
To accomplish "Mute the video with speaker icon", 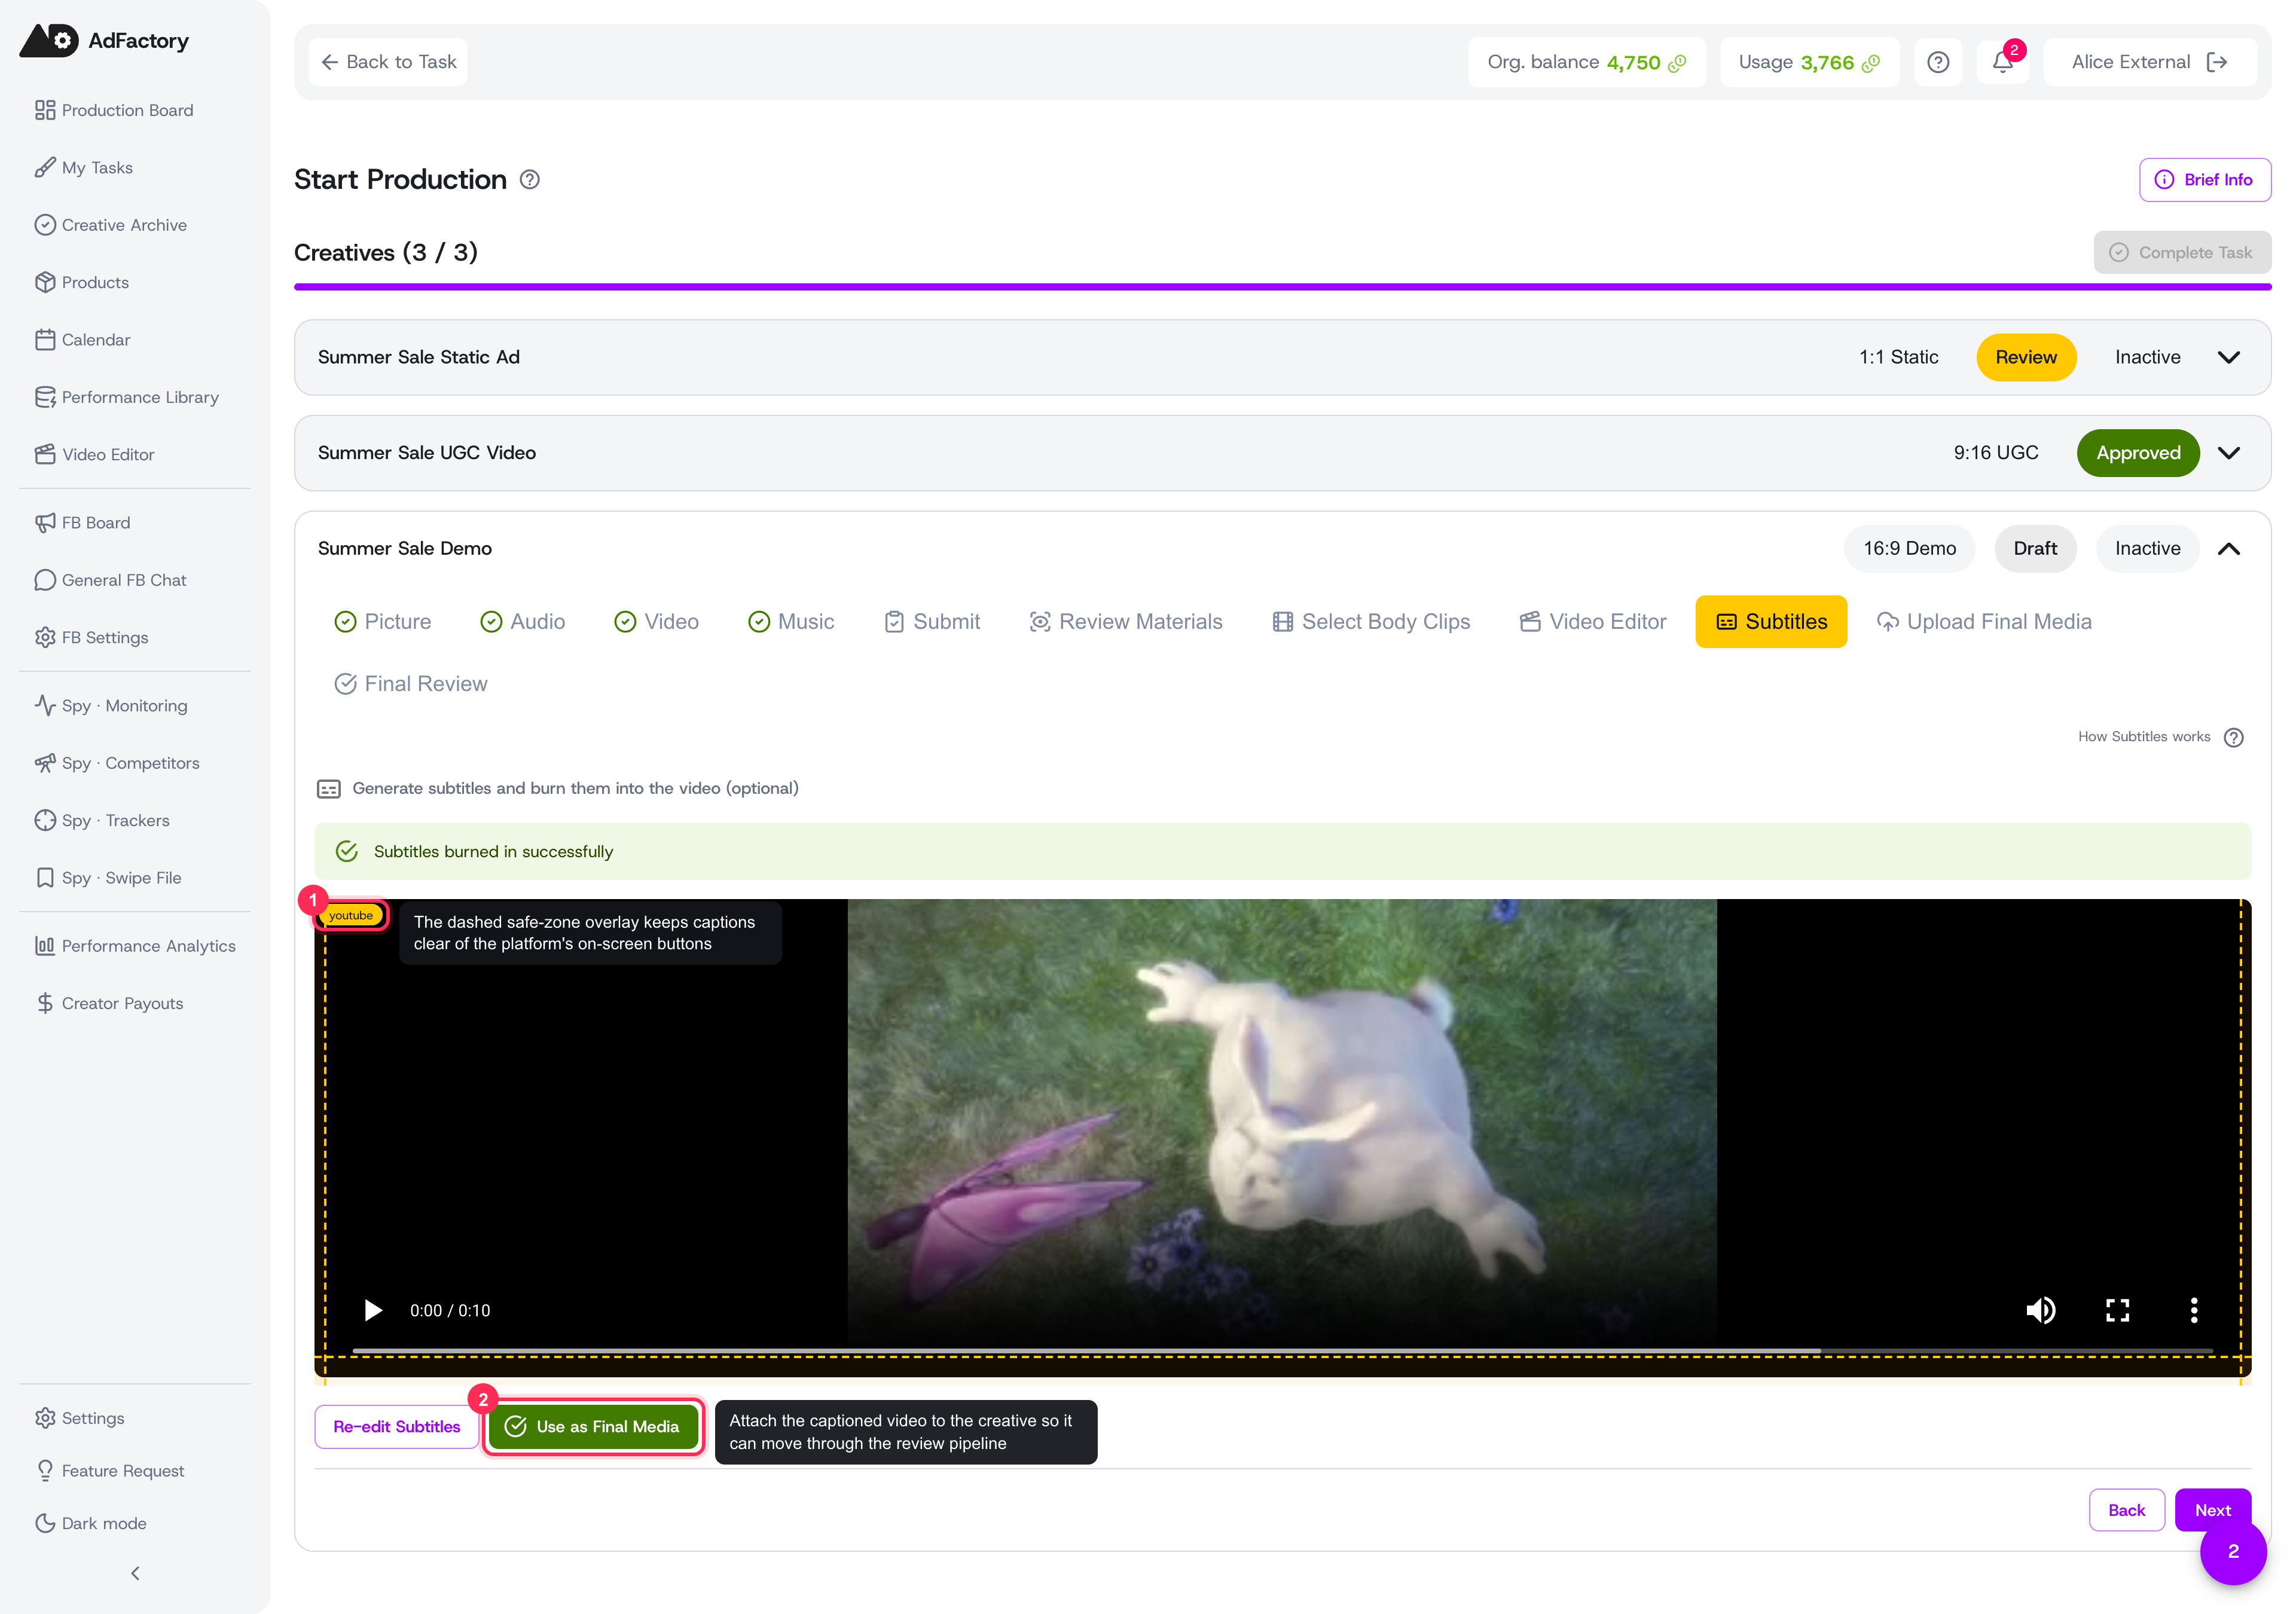I will 2040,1310.
